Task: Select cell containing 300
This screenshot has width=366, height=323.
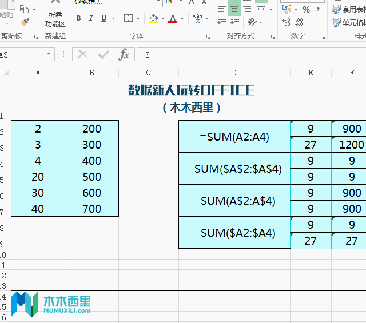Action: click(91, 145)
